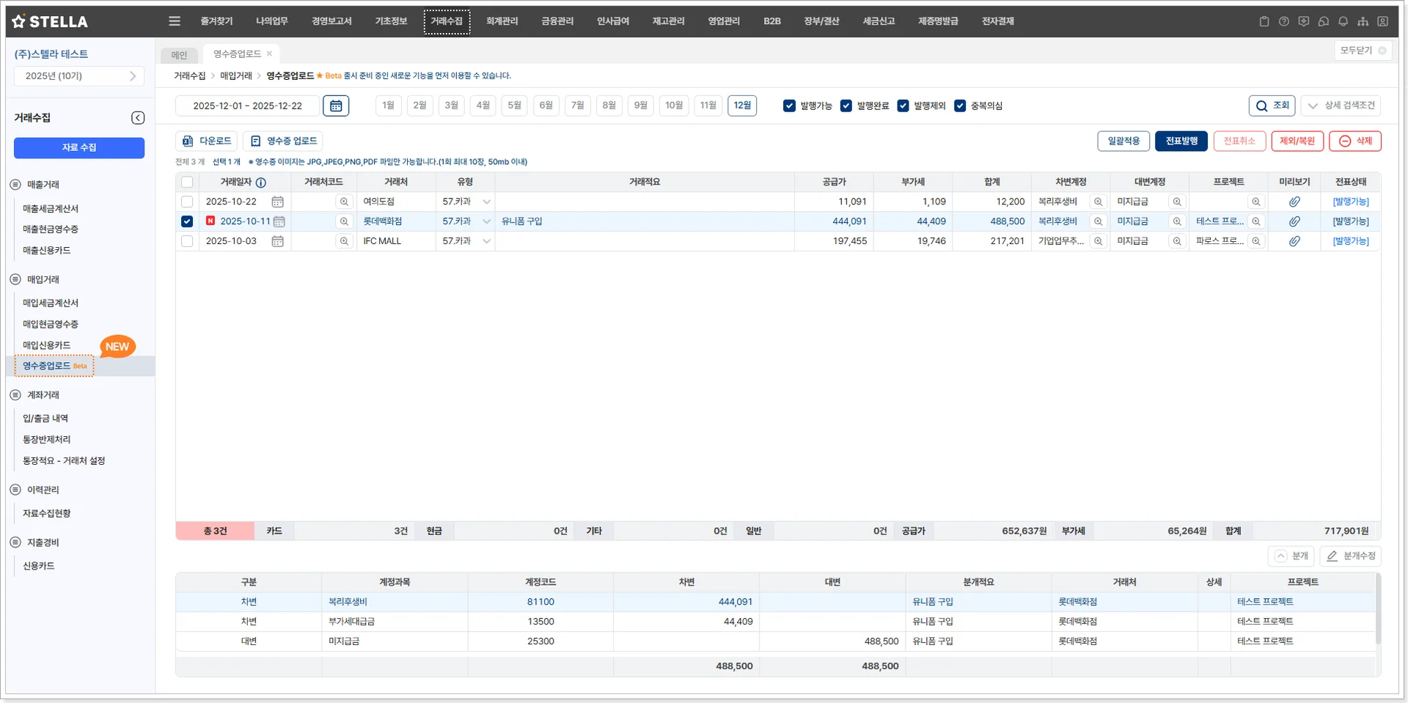Search 프로젝트 in 여의도점 row
Viewport: 1408px width, 703px height.
pyautogui.click(x=1256, y=202)
